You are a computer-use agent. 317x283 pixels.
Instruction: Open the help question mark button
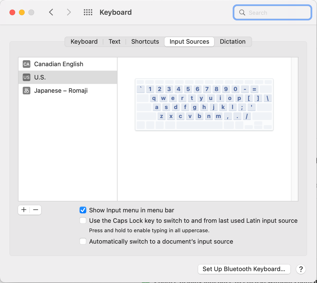[300, 269]
